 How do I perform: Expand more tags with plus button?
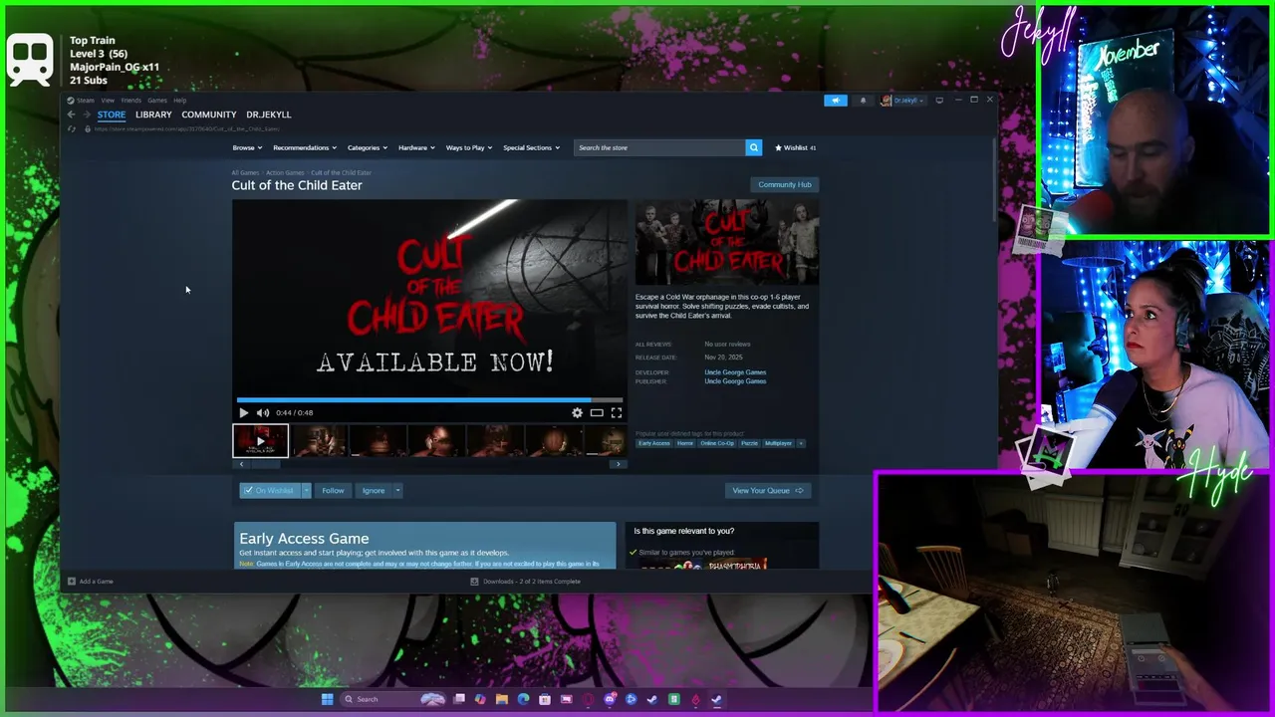tap(801, 443)
